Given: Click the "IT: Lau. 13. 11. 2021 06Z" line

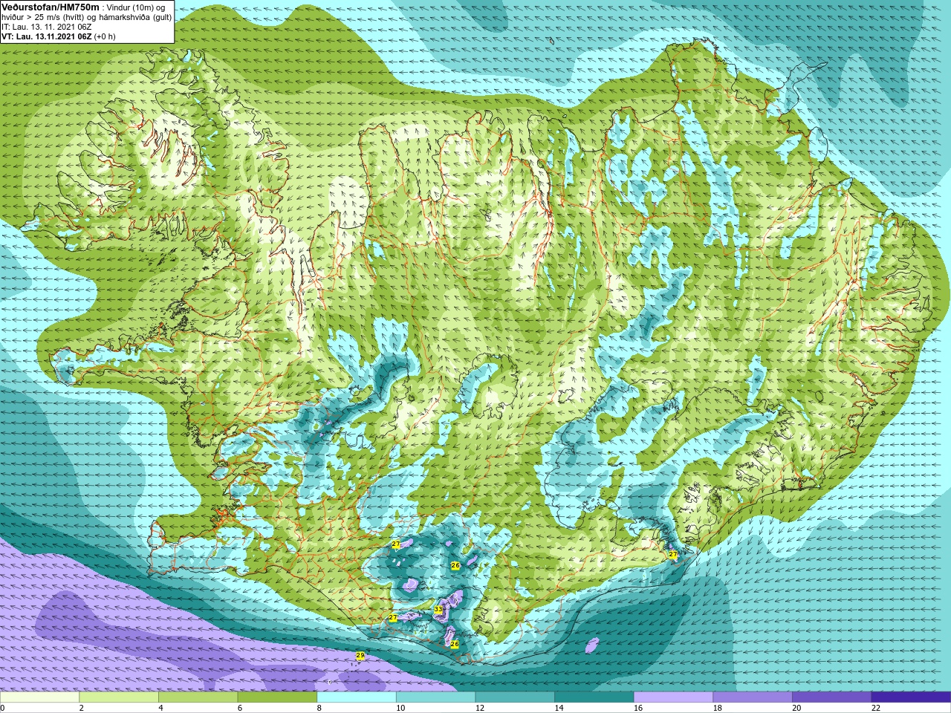Looking at the screenshot, I should pos(47,27).
